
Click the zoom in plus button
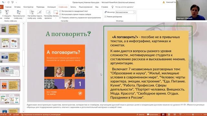click(201, 115)
